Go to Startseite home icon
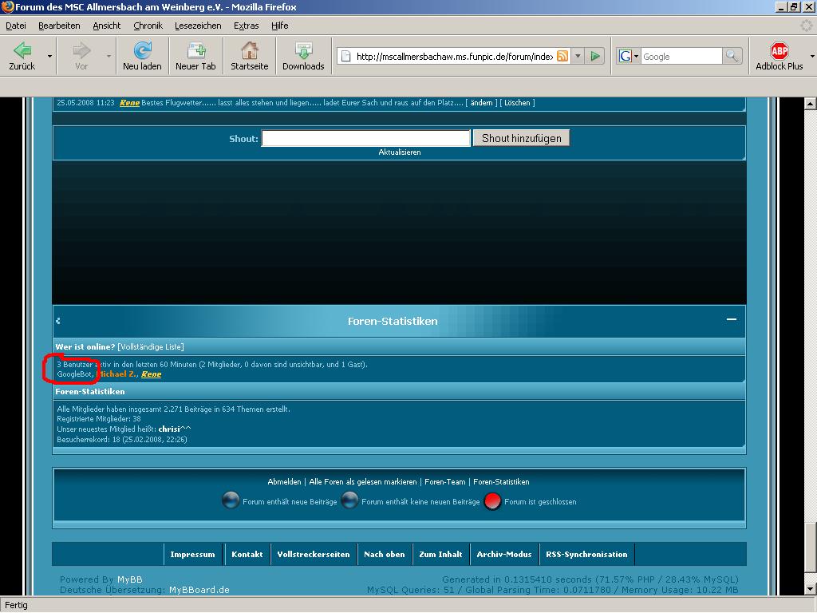This screenshot has height=613, width=817. [249, 51]
